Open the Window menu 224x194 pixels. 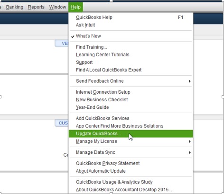pos(57,7)
